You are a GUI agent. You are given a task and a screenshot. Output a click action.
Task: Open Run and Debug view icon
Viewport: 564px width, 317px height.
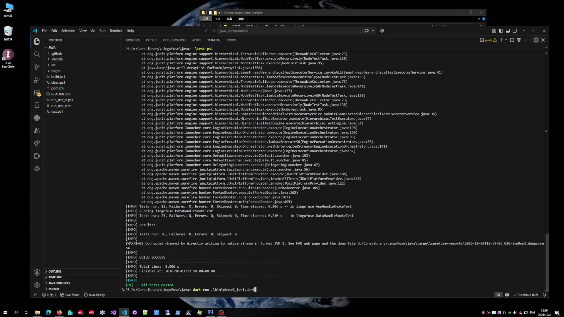(x=37, y=80)
